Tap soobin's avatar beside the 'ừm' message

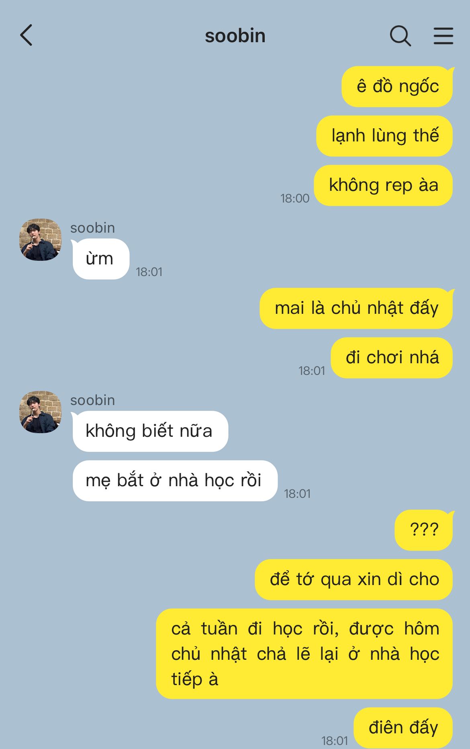[x=41, y=239]
